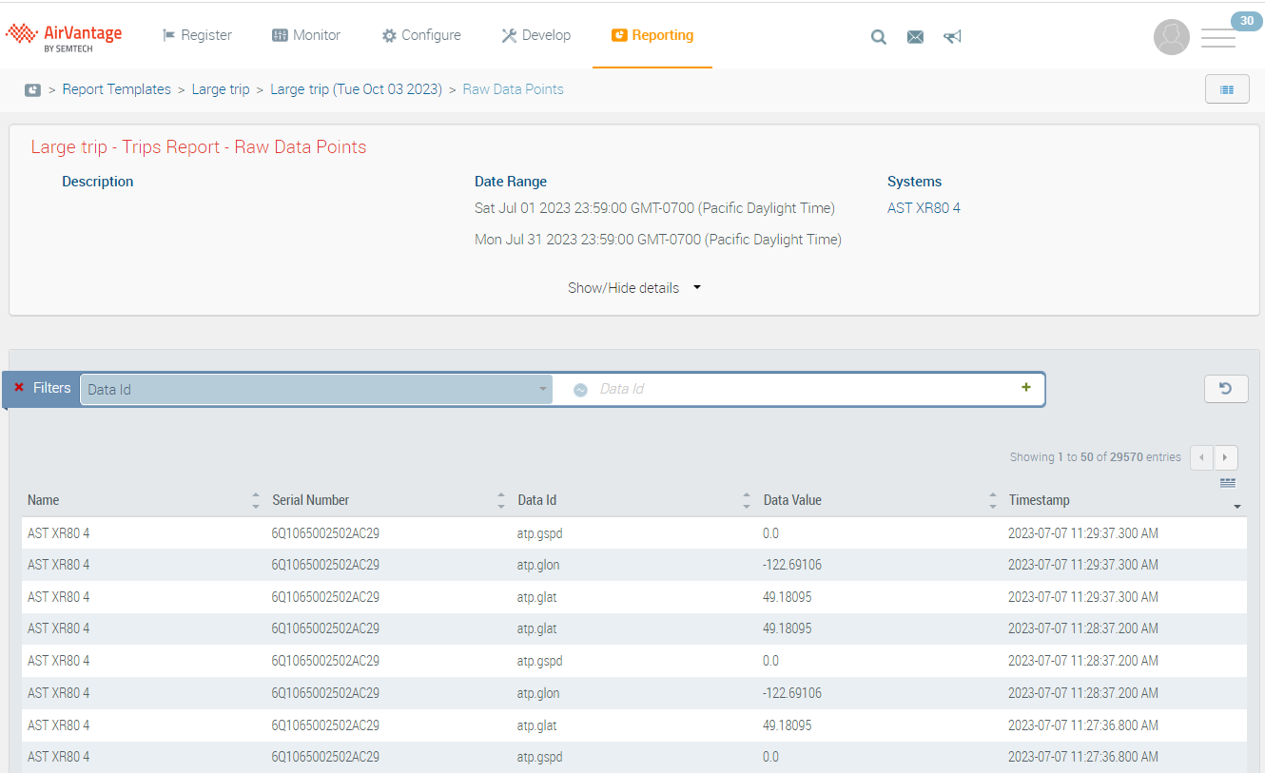Go to next page of entries
This screenshot has height=773, width=1265.
tap(1226, 457)
